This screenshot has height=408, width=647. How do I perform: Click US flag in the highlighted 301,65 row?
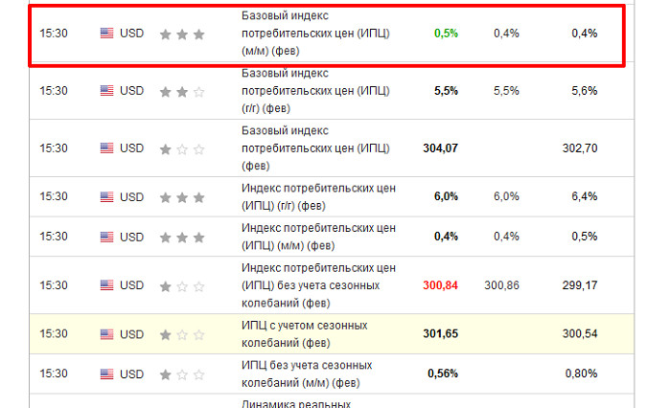106,334
